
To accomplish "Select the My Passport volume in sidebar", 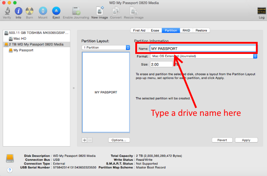I will click(x=36, y=50).
